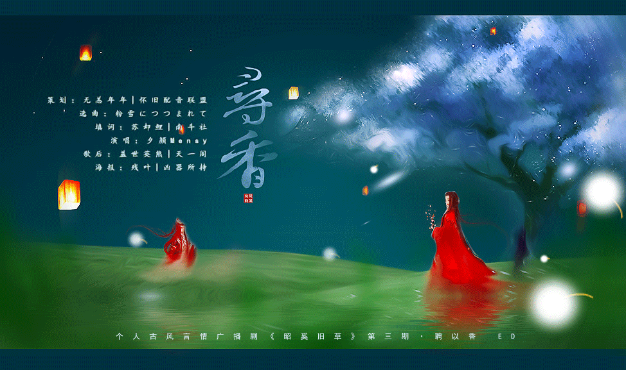Screen dimensions: 626x370
Task: Click the 策划 credit line
Action: pyautogui.click(x=127, y=101)
